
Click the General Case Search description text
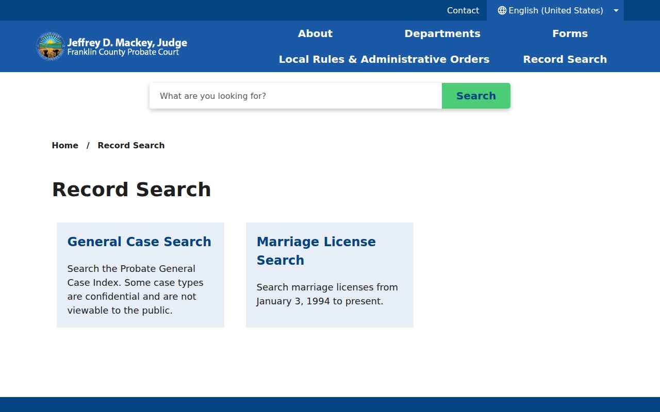point(136,289)
